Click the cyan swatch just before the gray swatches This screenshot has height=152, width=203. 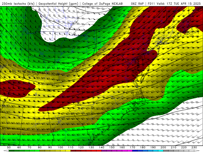161,151
